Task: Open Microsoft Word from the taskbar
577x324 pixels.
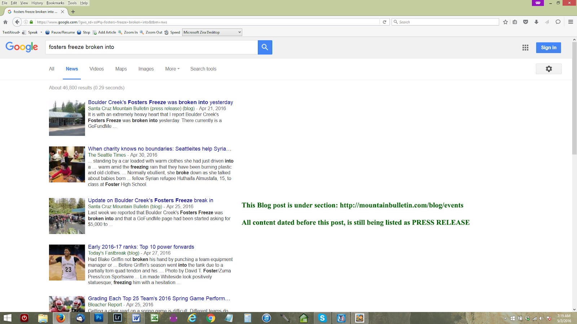Action: [x=136, y=318]
